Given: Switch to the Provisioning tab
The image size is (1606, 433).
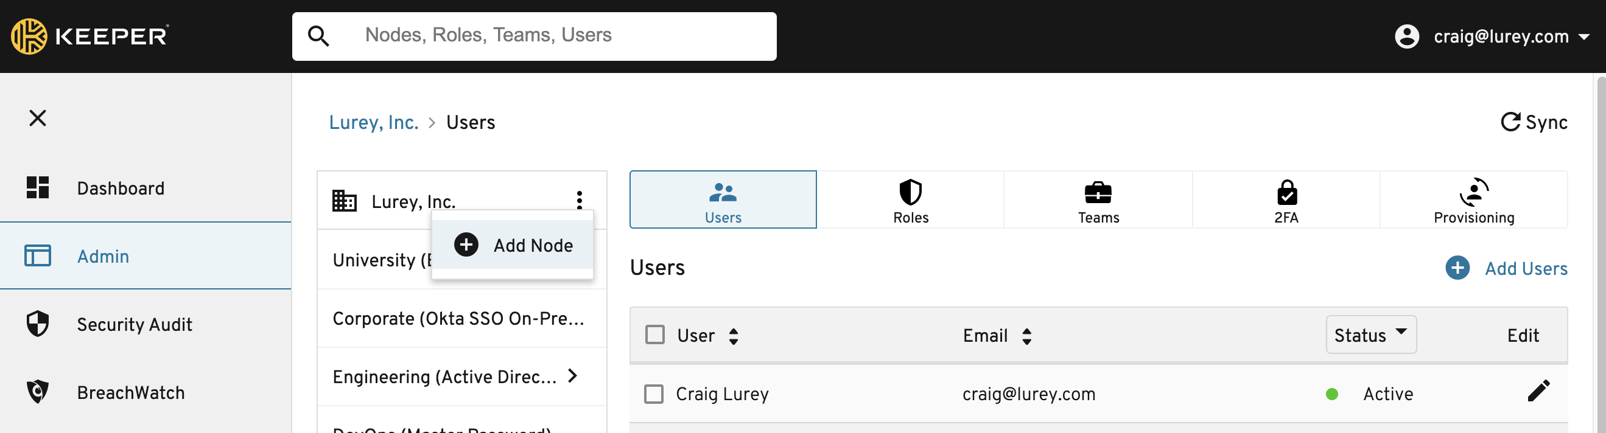Looking at the screenshot, I should click(1474, 199).
